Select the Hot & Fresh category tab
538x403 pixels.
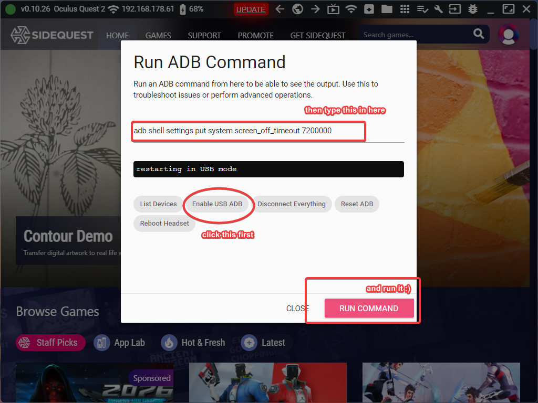click(x=193, y=343)
